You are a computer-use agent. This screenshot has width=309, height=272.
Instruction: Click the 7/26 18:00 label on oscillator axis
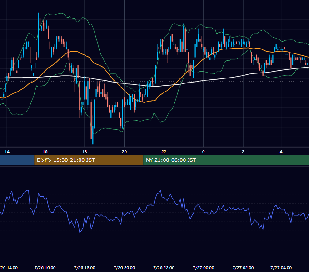[x=85, y=267]
